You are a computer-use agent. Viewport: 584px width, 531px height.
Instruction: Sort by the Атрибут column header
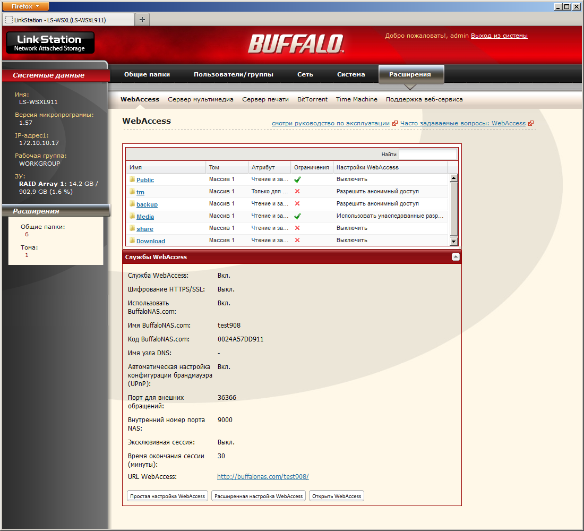(269, 167)
